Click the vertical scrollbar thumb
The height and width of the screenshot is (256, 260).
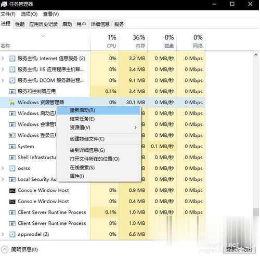coord(256,212)
